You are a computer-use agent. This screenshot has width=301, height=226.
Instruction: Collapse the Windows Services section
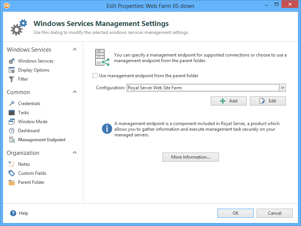(74, 49)
